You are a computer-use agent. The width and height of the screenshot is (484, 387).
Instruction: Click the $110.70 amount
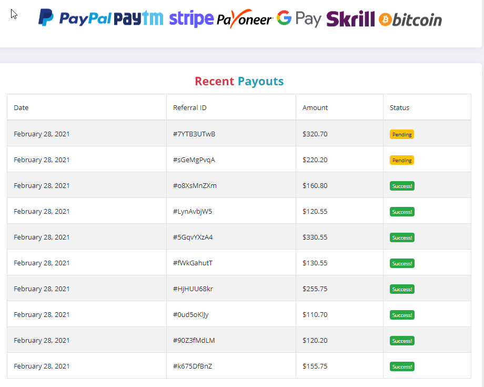(315, 314)
